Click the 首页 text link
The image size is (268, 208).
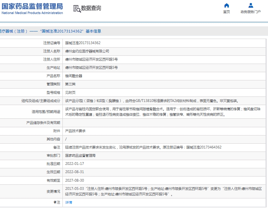click(x=226, y=12)
